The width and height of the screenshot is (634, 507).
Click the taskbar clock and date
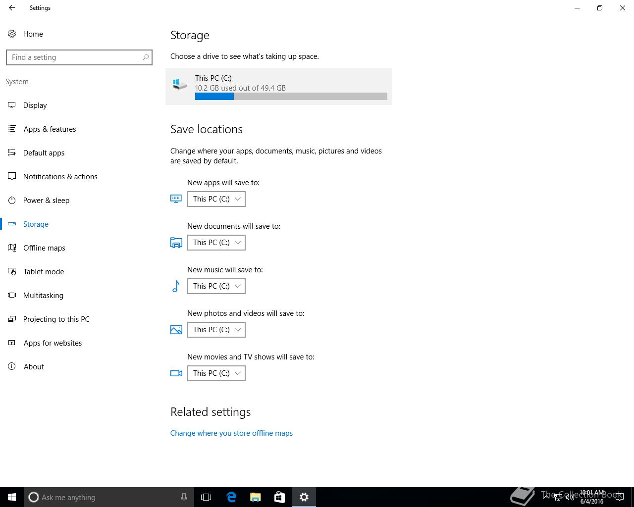click(592, 497)
